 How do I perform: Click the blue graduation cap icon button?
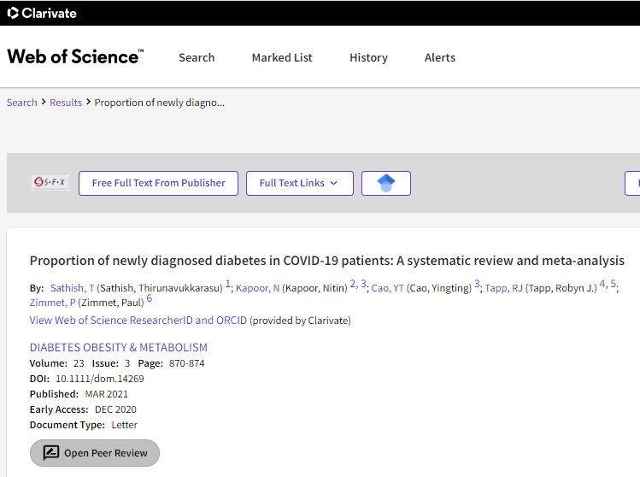pos(386,183)
